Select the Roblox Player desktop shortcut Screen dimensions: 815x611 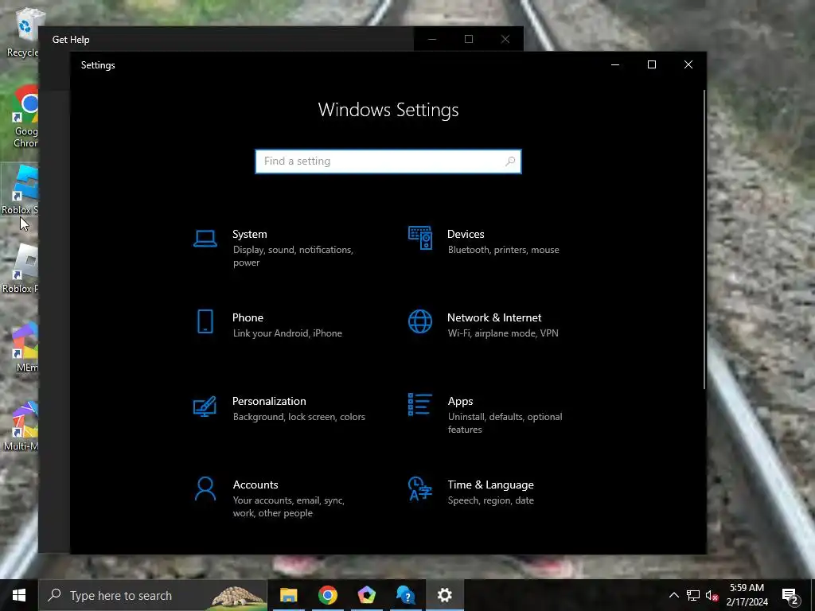pyautogui.click(x=21, y=269)
